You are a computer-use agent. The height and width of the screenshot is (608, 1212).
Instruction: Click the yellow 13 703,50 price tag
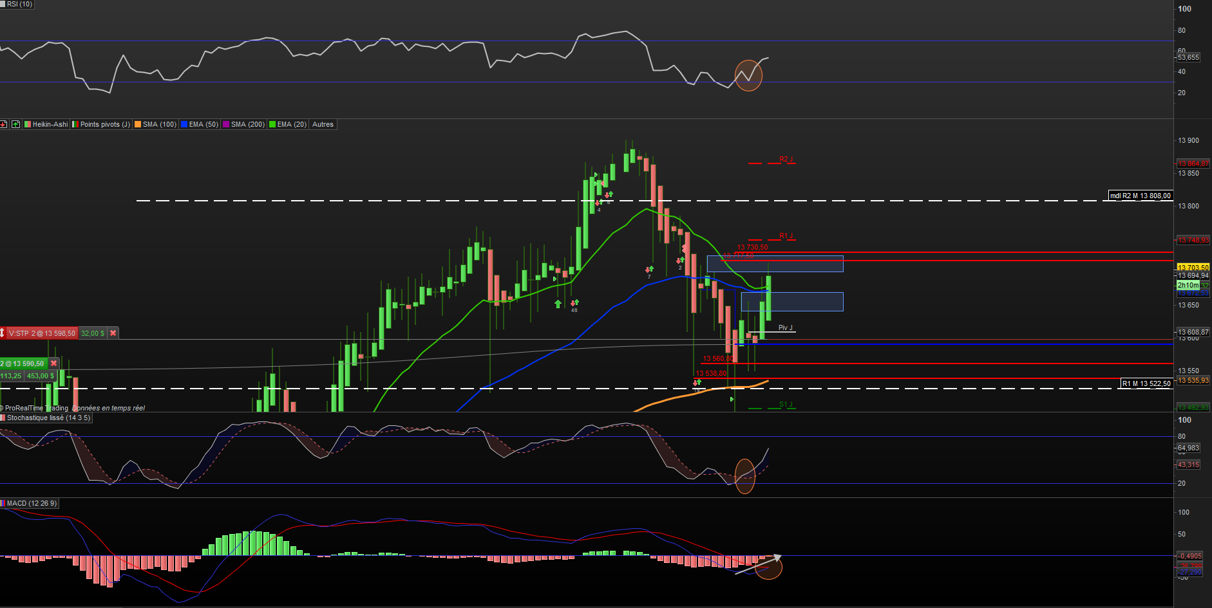(1193, 267)
